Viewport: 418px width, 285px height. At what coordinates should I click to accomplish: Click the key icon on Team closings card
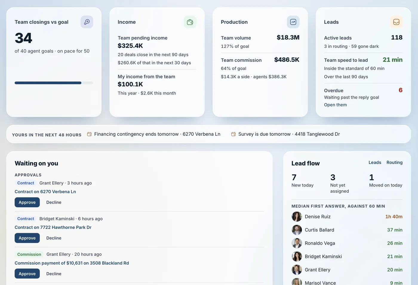click(x=87, y=22)
